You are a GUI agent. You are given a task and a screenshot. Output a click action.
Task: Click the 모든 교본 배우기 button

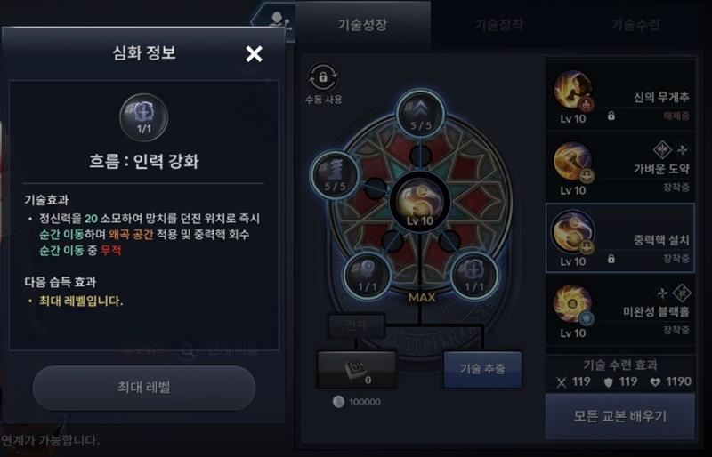620,416
